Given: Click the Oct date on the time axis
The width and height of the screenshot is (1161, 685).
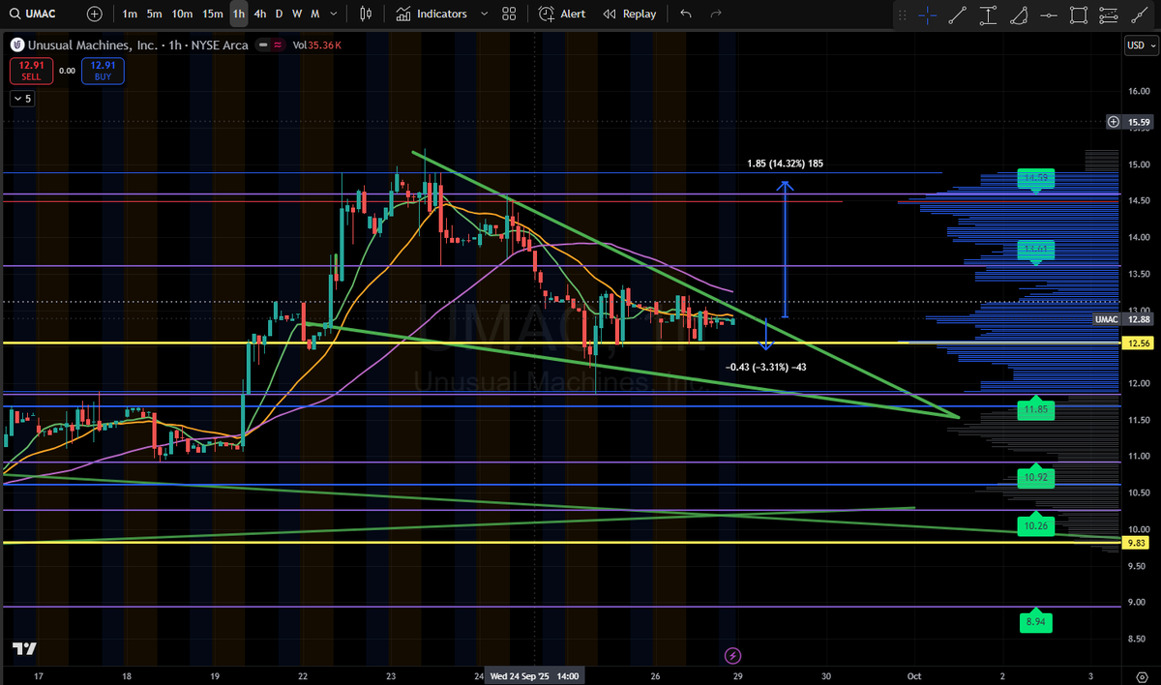Looking at the screenshot, I should pos(914,675).
